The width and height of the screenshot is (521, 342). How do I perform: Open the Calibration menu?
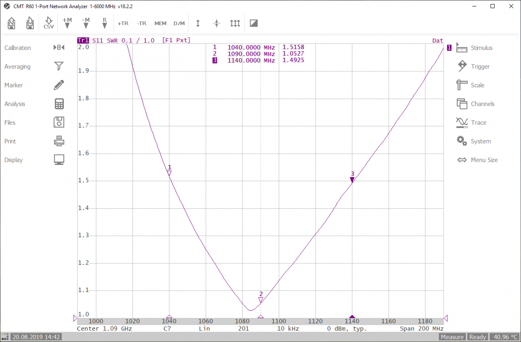[x=34, y=48]
